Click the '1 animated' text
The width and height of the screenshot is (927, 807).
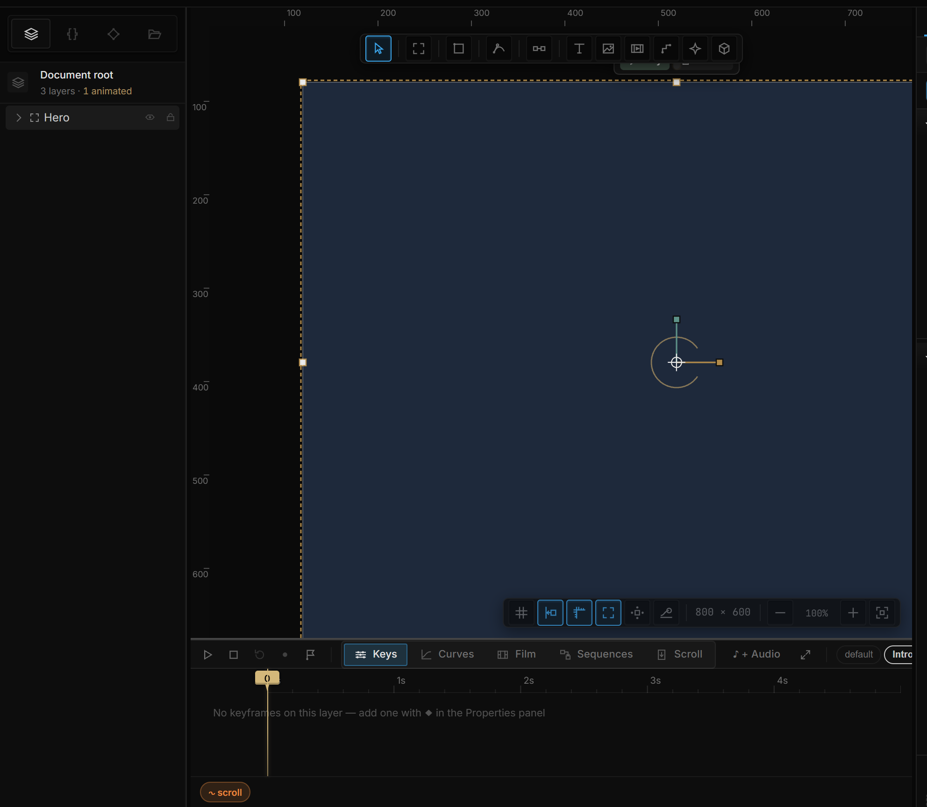tap(107, 91)
